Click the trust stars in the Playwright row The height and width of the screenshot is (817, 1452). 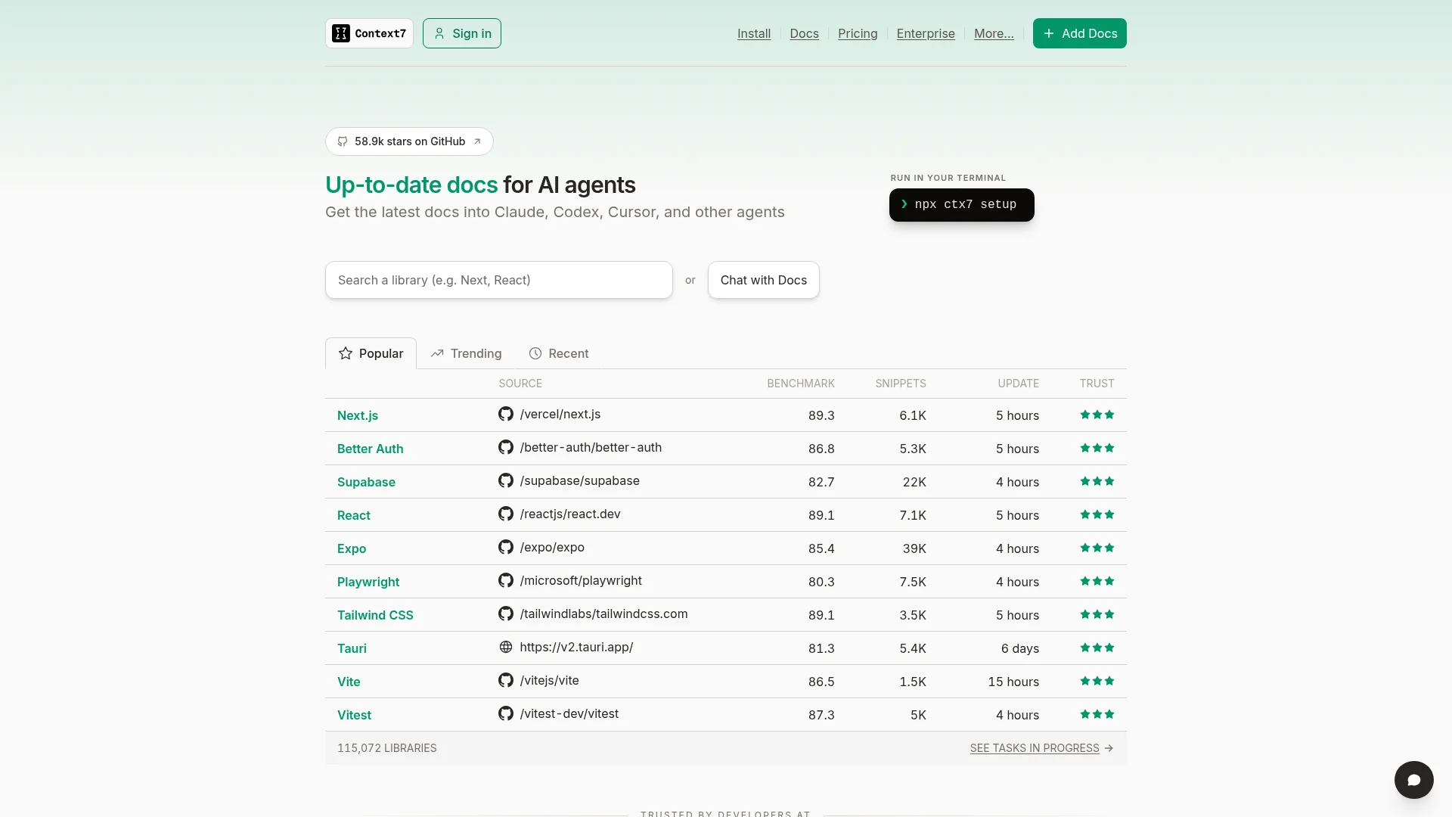(1097, 581)
